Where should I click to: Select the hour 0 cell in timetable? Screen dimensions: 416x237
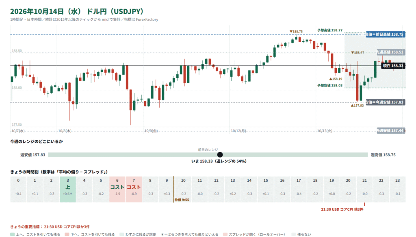click(x=18, y=189)
